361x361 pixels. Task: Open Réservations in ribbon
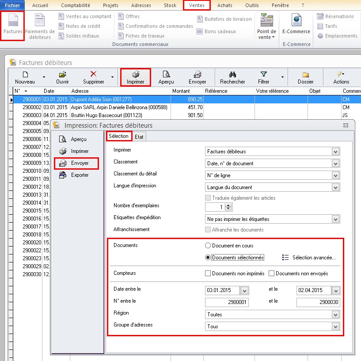335,16
